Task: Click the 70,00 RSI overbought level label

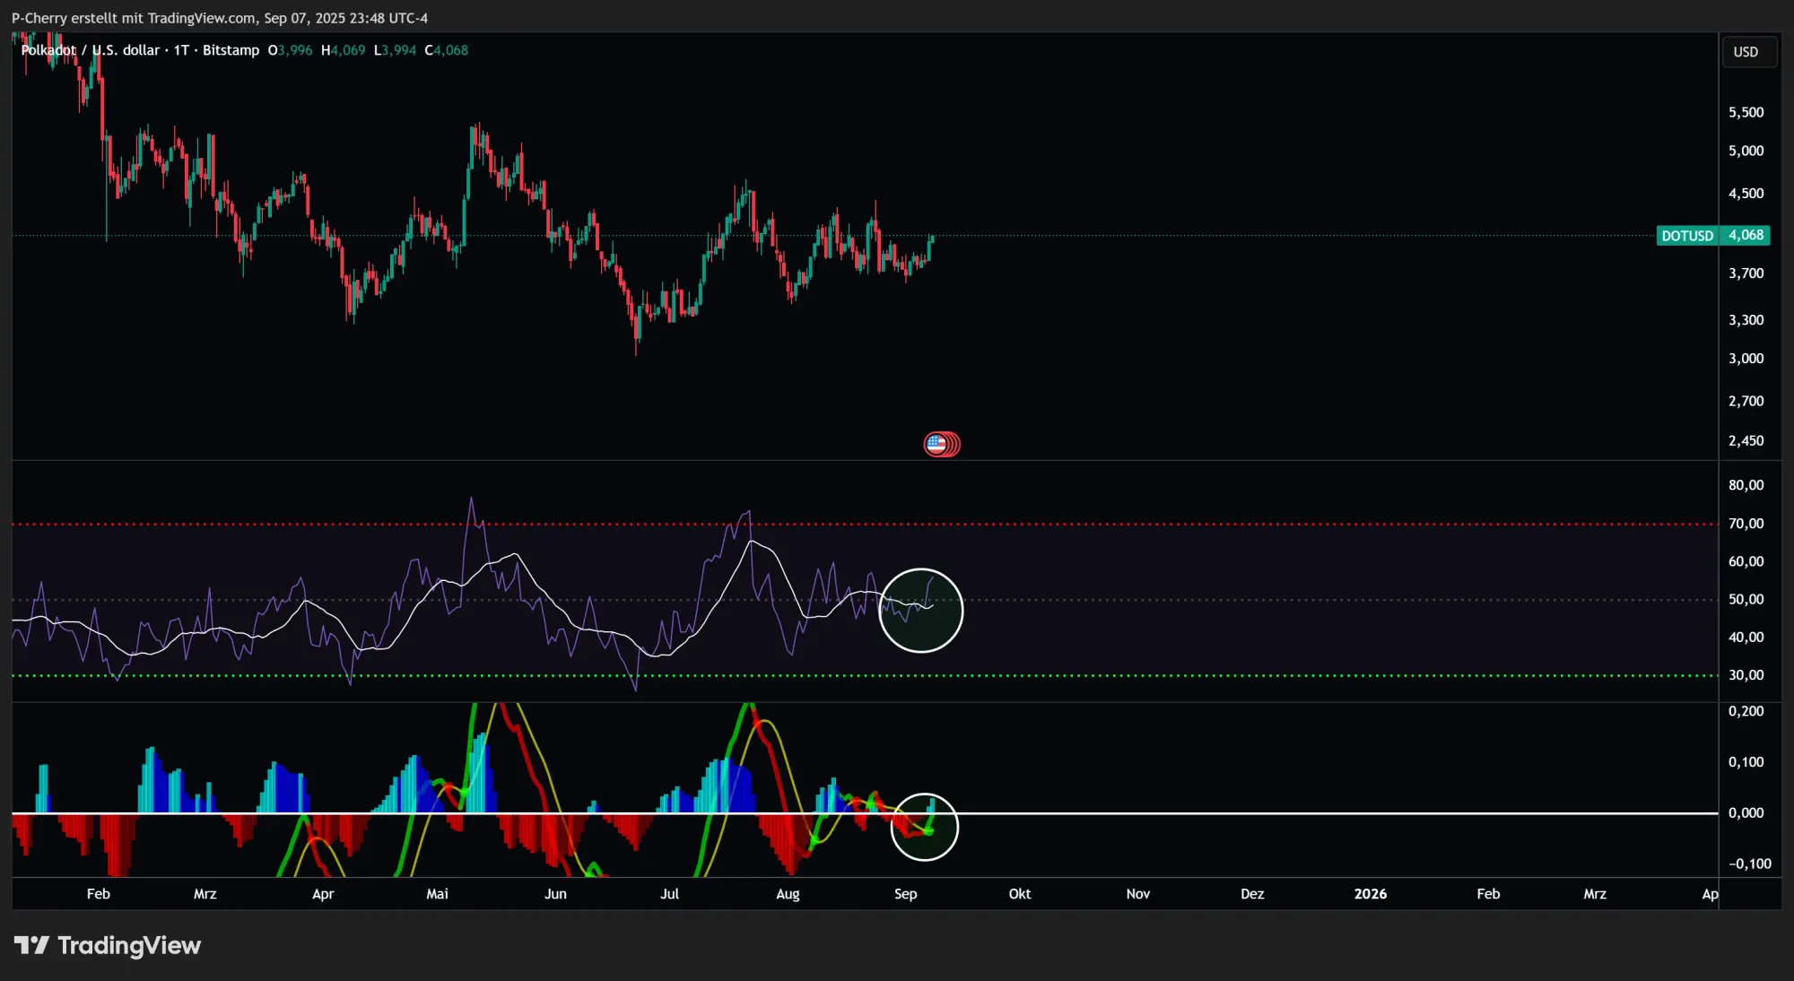Action: click(x=1746, y=524)
